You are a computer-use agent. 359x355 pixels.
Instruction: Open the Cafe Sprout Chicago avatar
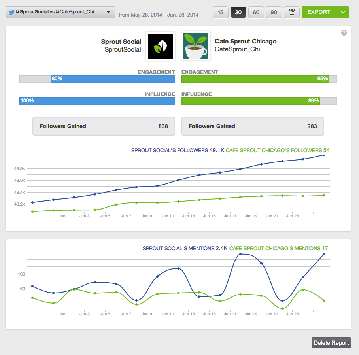196,46
